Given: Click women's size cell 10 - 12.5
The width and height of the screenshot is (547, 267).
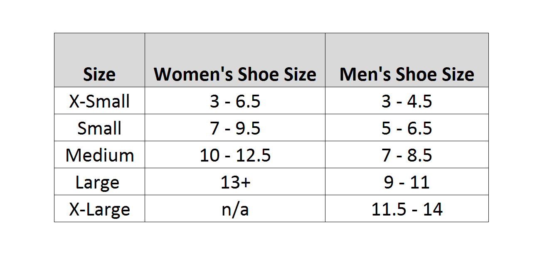Looking at the screenshot, I should tap(235, 155).
